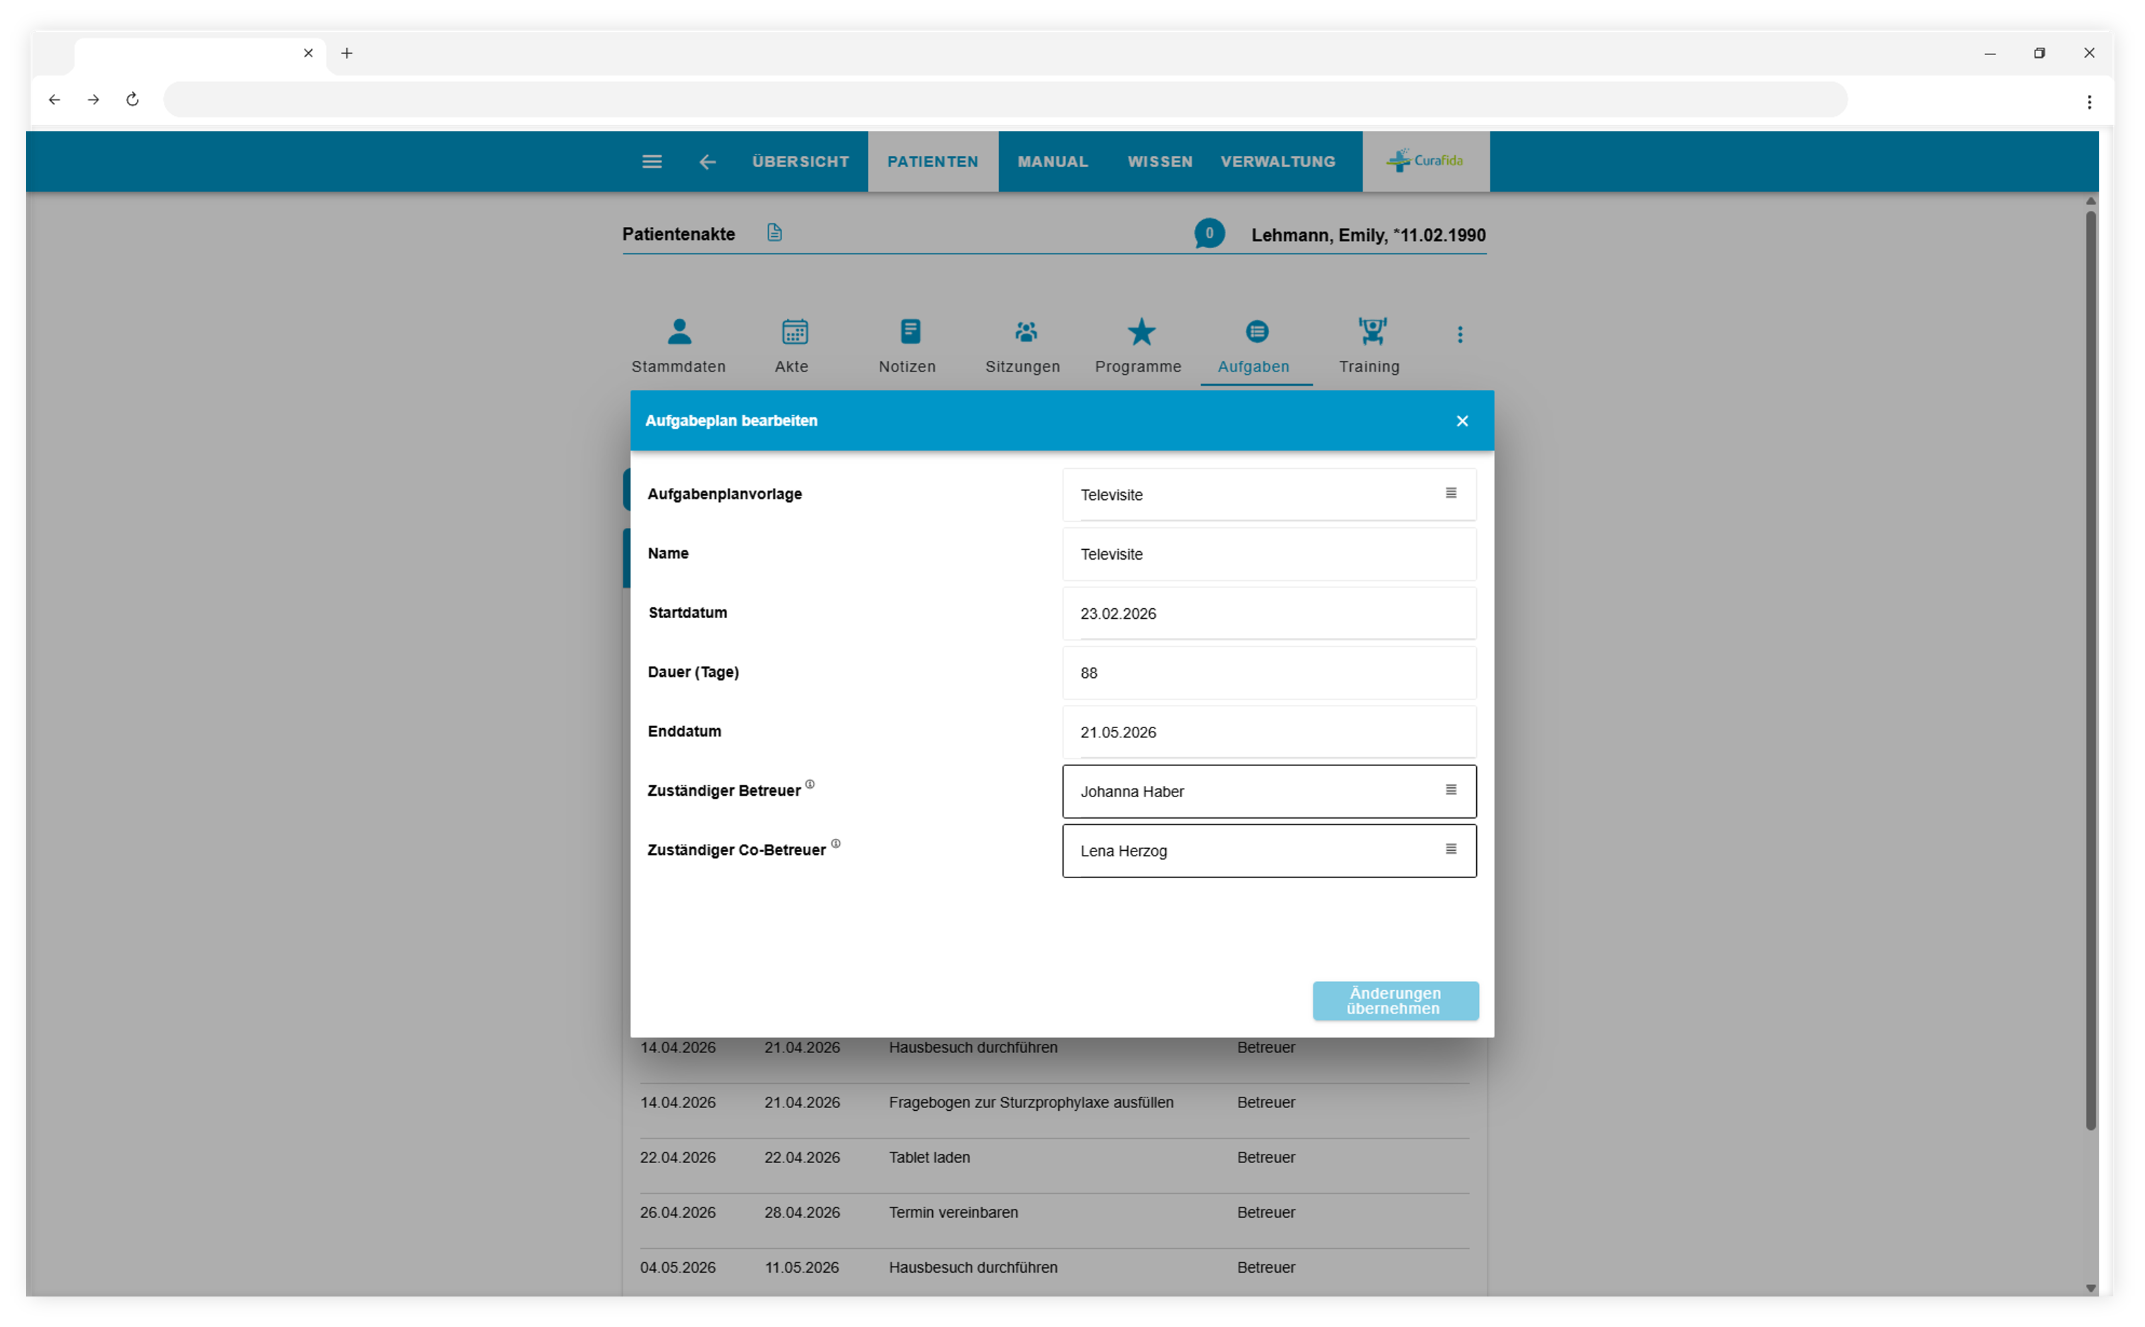The width and height of the screenshot is (2145, 1327).
Task: Open a new browser tab
Action: point(347,54)
